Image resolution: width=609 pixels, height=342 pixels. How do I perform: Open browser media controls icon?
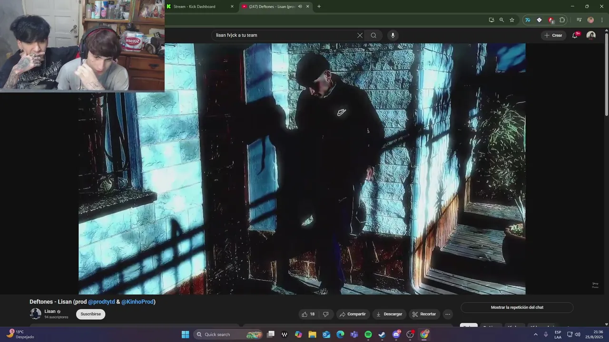[x=579, y=20]
